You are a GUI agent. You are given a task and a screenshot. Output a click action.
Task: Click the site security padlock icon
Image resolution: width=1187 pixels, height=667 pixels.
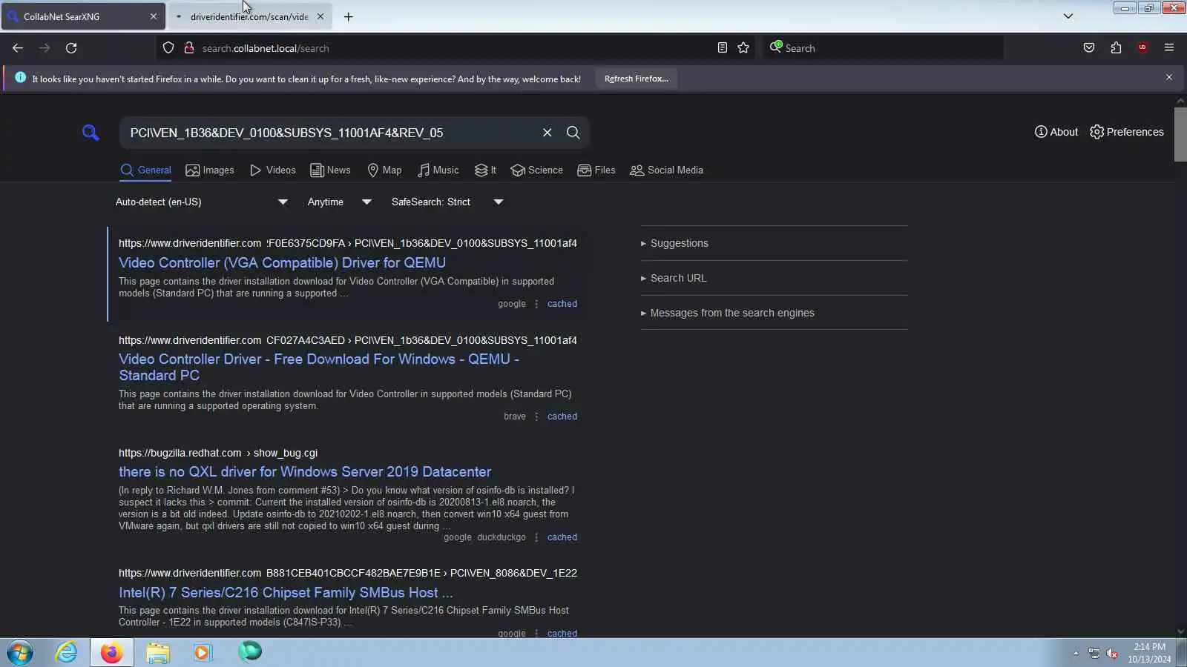point(189,48)
